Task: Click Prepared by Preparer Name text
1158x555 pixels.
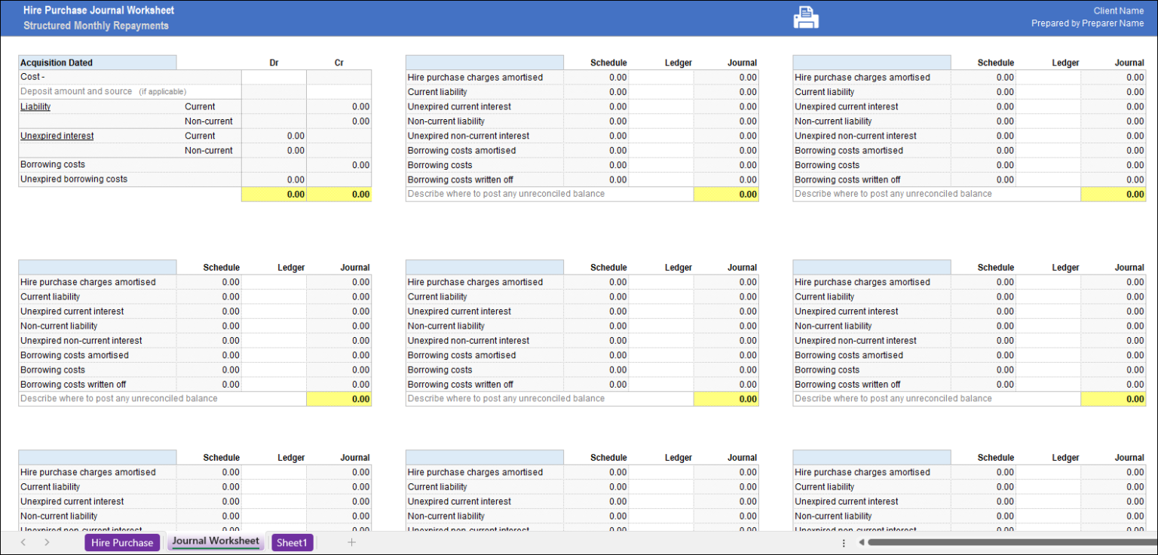Action: point(1086,23)
